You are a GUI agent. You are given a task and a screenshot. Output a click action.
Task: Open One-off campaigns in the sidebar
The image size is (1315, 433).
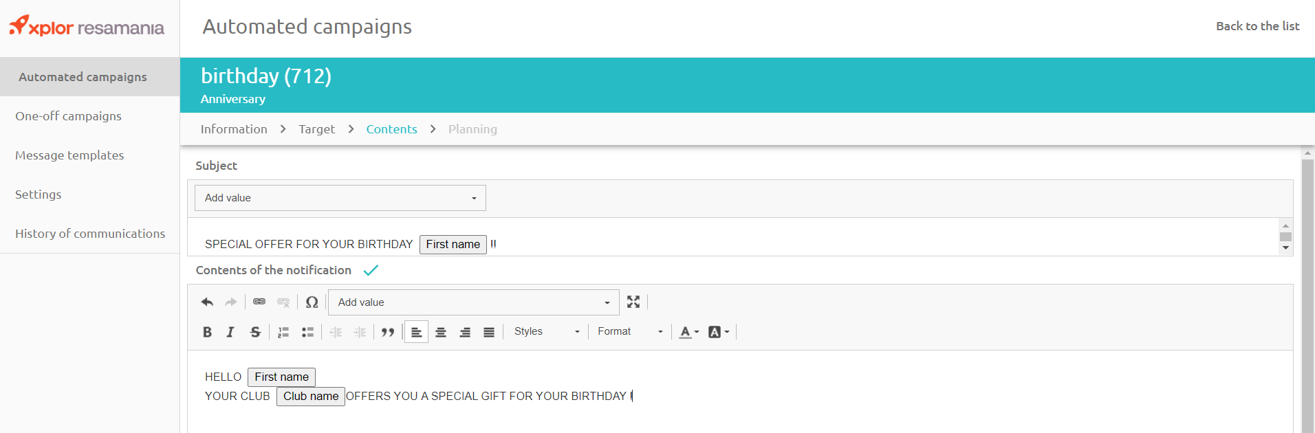tap(69, 116)
